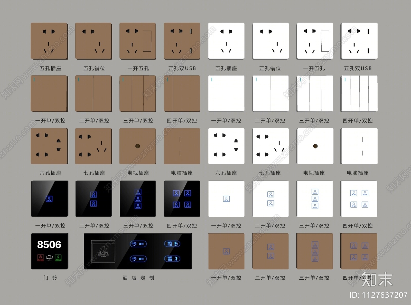Click the white 电视插座 TV socket
Screen dimensions: 411x305
(x=315, y=146)
